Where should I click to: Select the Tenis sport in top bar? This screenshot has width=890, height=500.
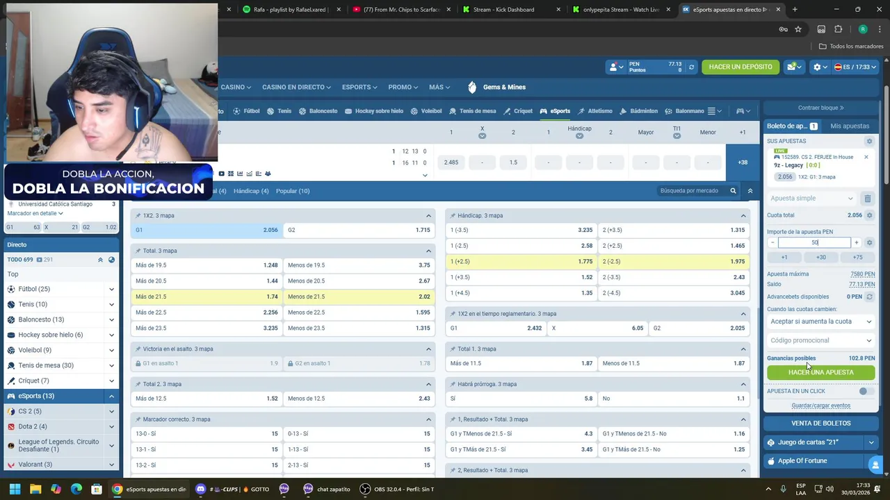[x=280, y=111]
